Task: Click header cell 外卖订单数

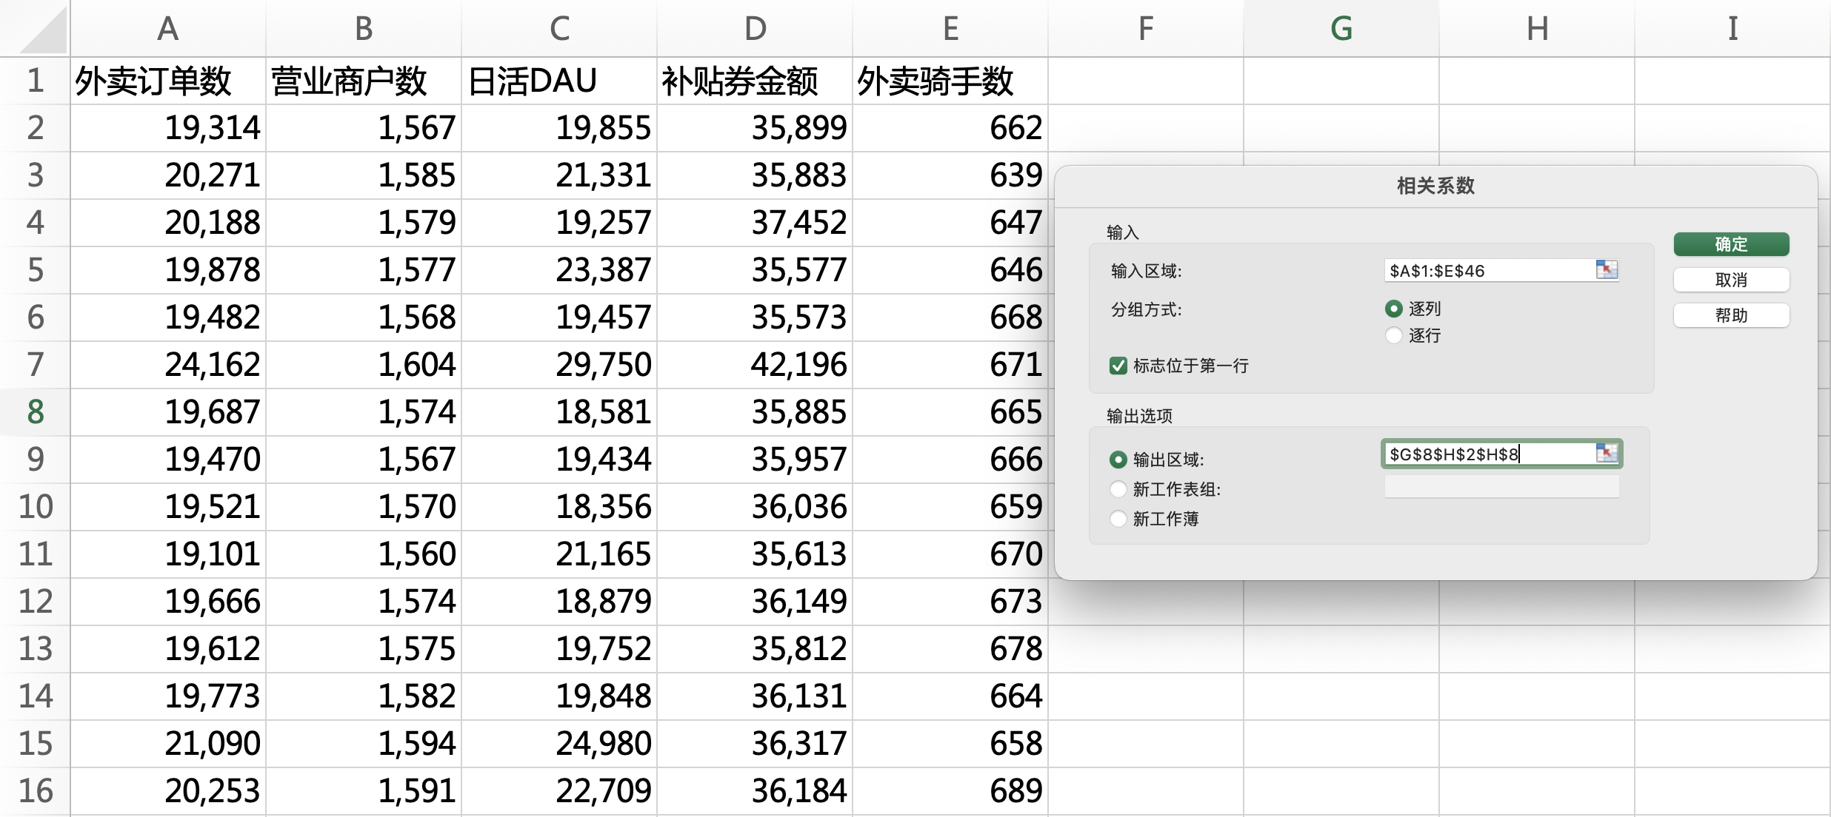Action: [x=168, y=81]
